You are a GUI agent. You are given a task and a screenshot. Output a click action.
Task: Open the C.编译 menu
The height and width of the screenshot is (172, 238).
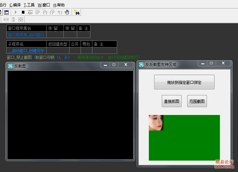[x=15, y=5]
